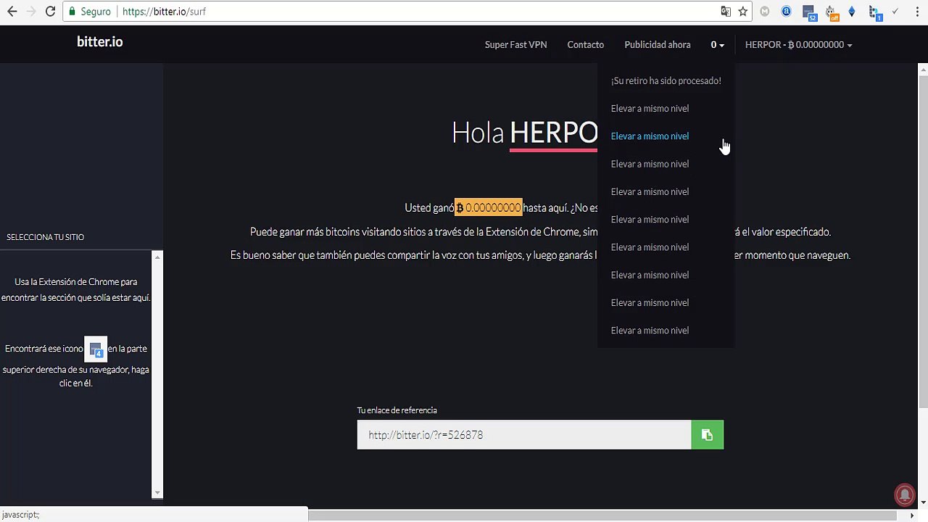This screenshot has height=522, width=928.
Task: Click the highlighted blue 'Elevar a mismo nivel' entry
Action: pyautogui.click(x=650, y=136)
